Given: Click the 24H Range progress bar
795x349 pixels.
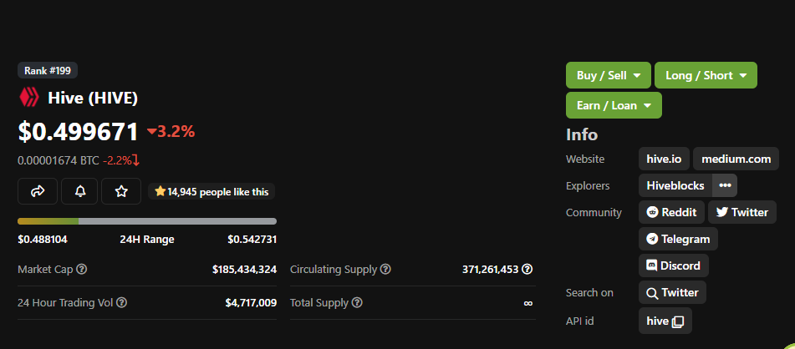Looking at the screenshot, I should point(147,221).
